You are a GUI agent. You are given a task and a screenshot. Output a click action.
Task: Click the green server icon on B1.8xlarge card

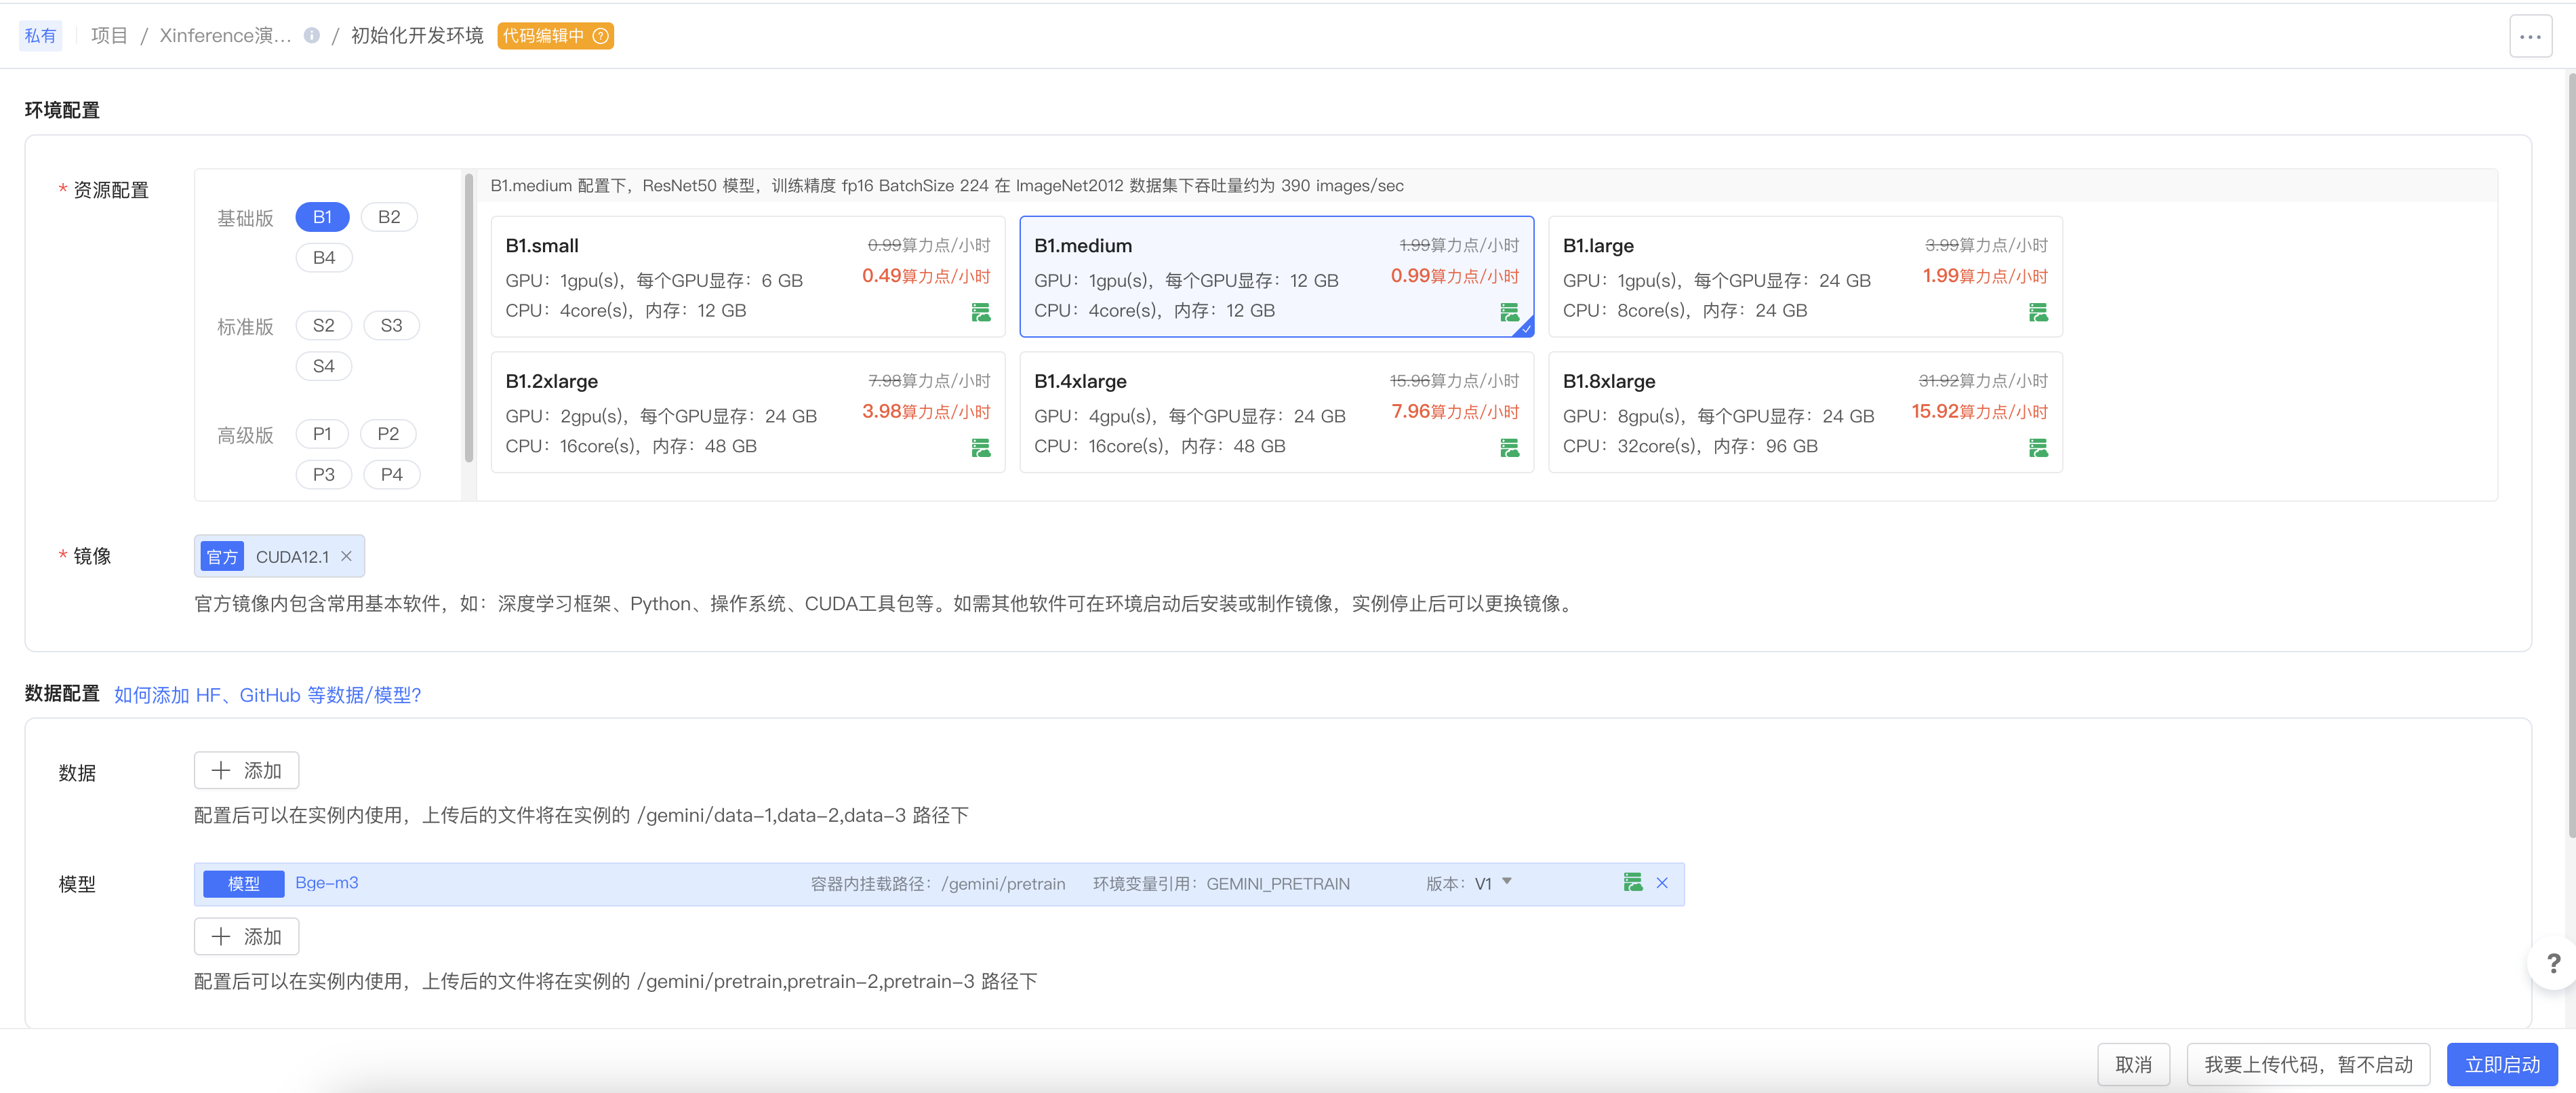[2038, 447]
